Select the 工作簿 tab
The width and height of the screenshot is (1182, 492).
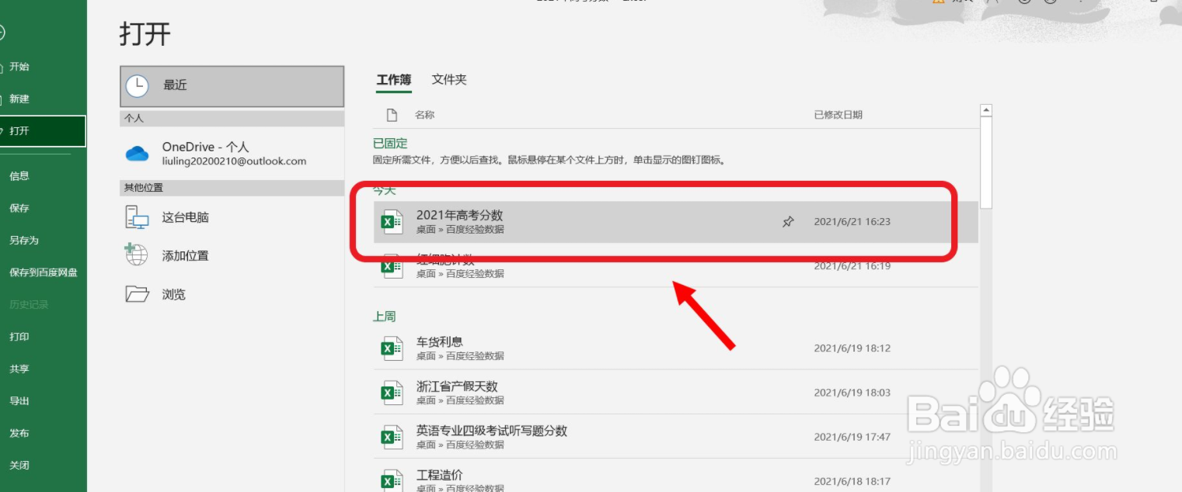(394, 79)
